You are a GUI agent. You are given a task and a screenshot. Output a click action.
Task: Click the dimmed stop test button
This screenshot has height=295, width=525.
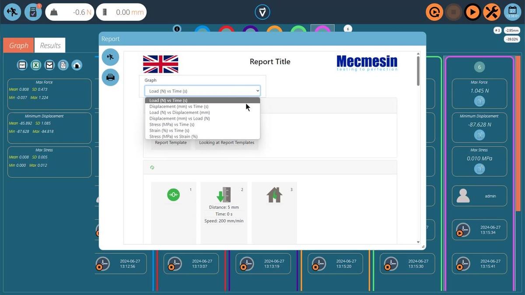tap(453, 12)
